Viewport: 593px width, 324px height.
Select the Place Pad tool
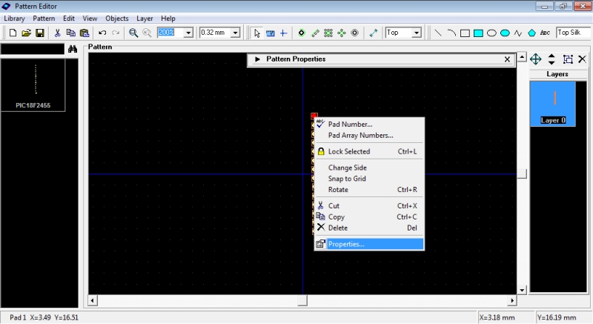[302, 33]
